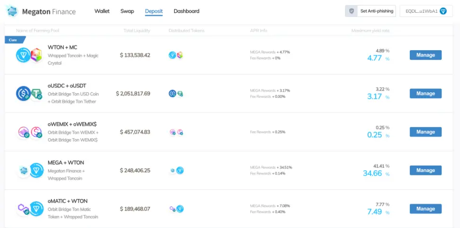460x228 pixels.
Task: Click MEGA Rewards + 34.51% text
Action: pos(271,167)
